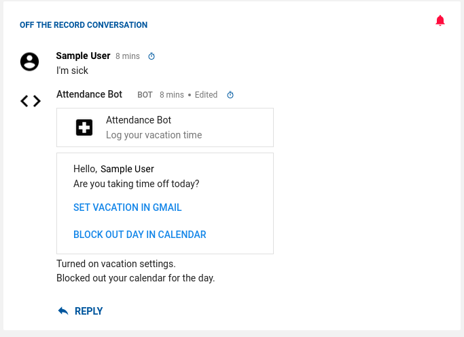The image size is (464, 337).
Task: Click the "Blocked out your calendar" text
Action: (135, 278)
